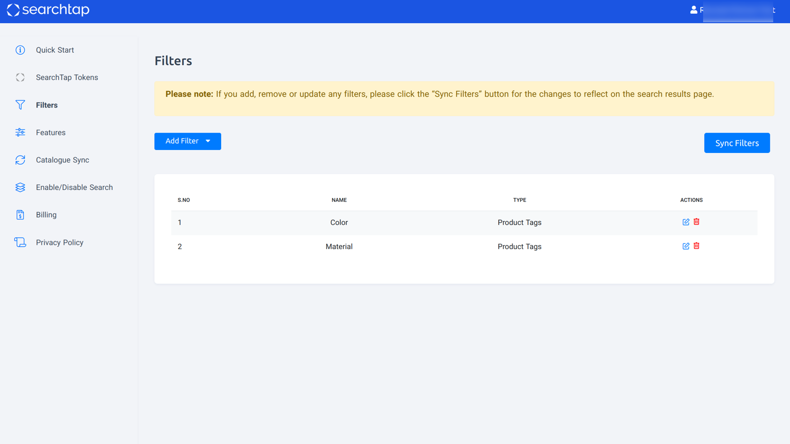Edit the Material filter
The image size is (790, 444).
click(686, 246)
